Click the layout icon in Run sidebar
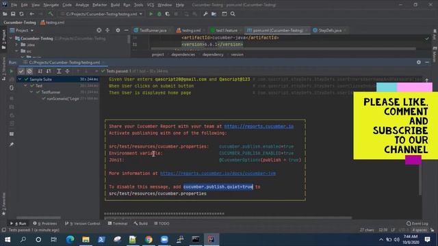This screenshot has height=246, width=438. tap(12, 134)
